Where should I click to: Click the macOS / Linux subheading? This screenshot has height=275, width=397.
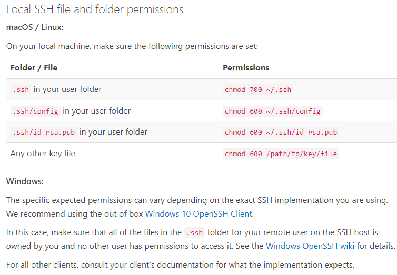(x=35, y=27)
